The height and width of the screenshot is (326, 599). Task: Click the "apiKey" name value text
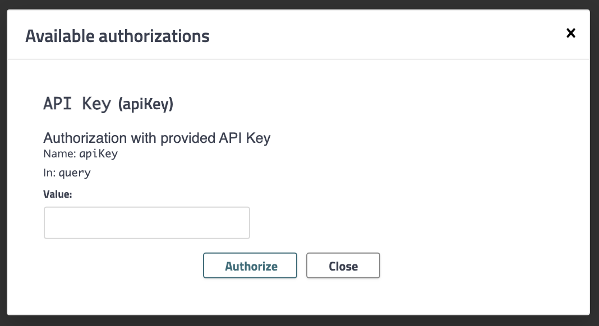(98, 154)
